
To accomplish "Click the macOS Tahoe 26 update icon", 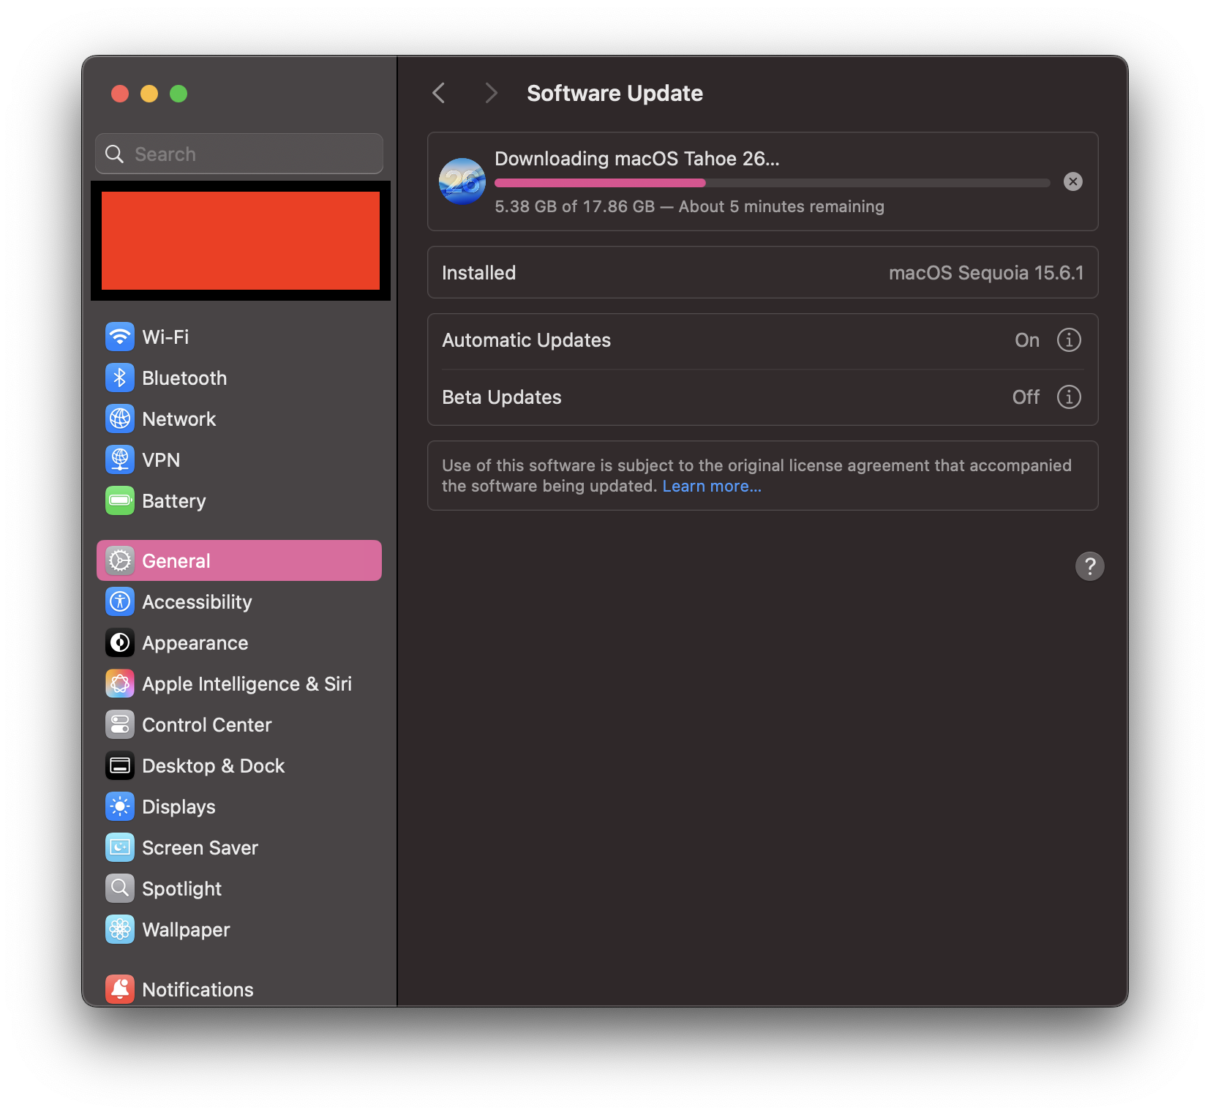I will point(462,181).
